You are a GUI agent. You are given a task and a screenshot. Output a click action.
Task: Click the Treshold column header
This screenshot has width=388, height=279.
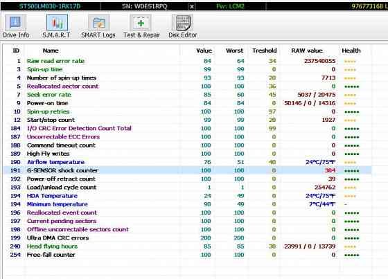click(265, 51)
